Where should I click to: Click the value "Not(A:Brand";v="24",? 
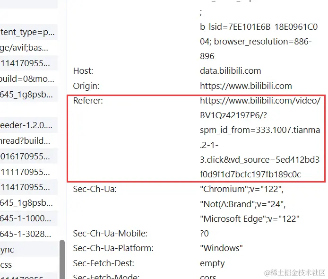click(x=243, y=204)
